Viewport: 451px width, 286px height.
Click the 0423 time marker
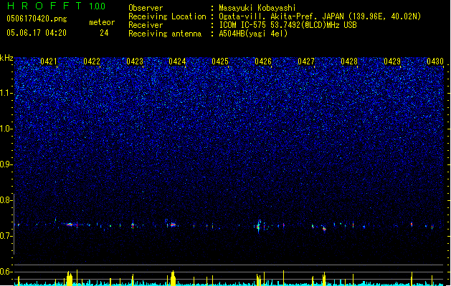(135, 61)
